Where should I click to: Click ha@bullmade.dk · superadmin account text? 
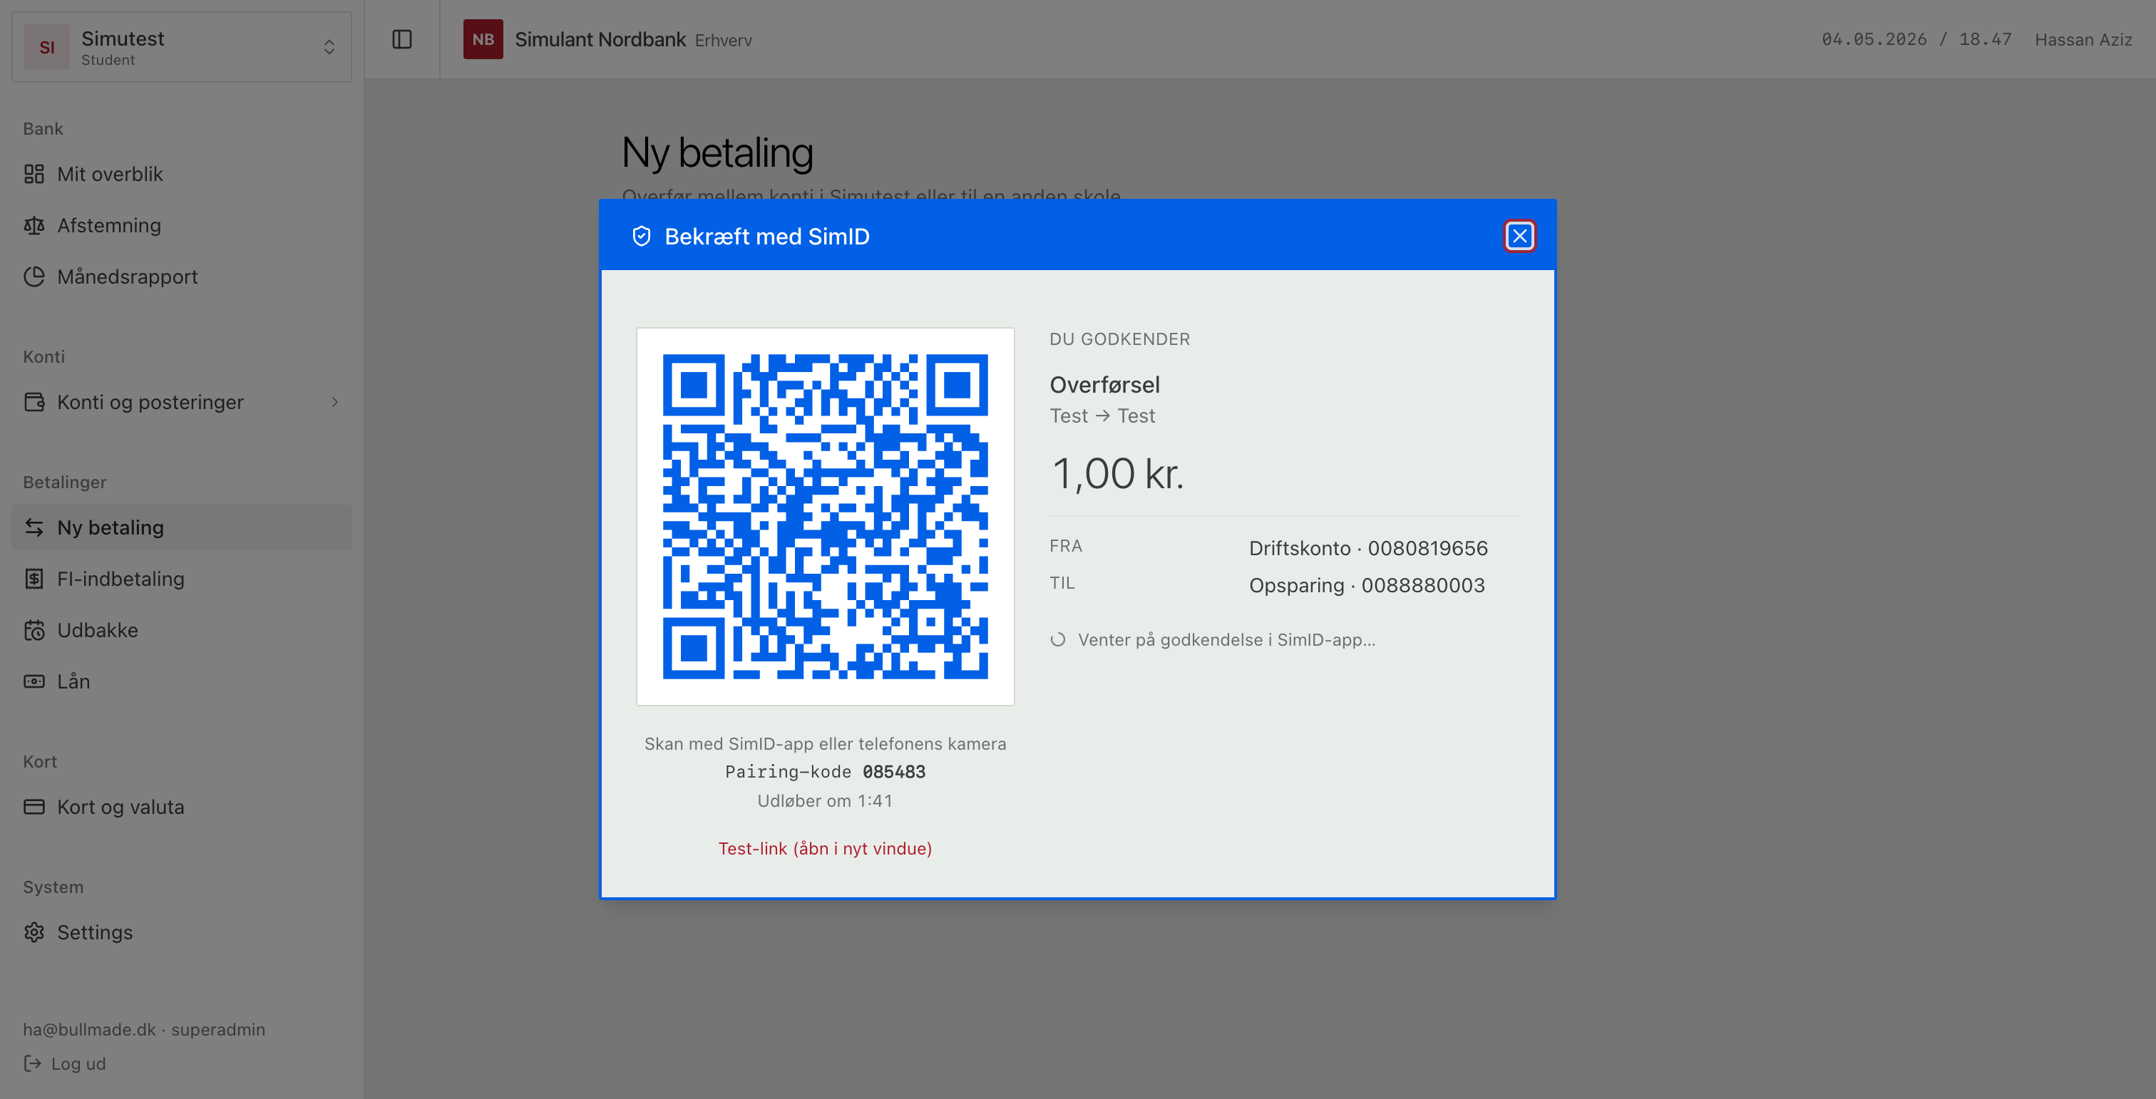[144, 1028]
